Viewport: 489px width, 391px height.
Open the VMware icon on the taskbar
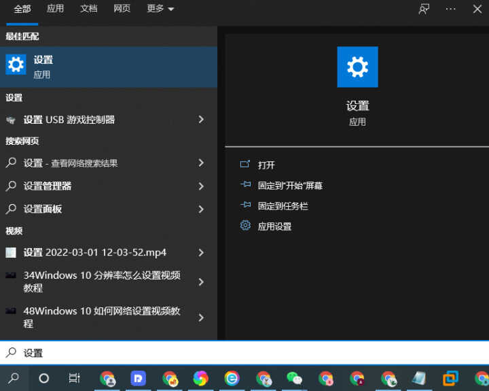[x=450, y=378]
